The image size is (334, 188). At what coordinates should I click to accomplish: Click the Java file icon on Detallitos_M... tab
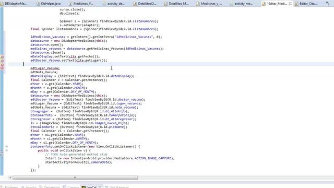pos(166,4)
